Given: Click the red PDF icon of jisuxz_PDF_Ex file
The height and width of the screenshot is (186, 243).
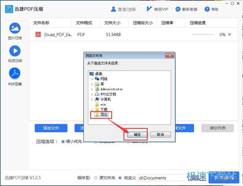Looking at the screenshot, I should pyautogui.click(x=38, y=34).
